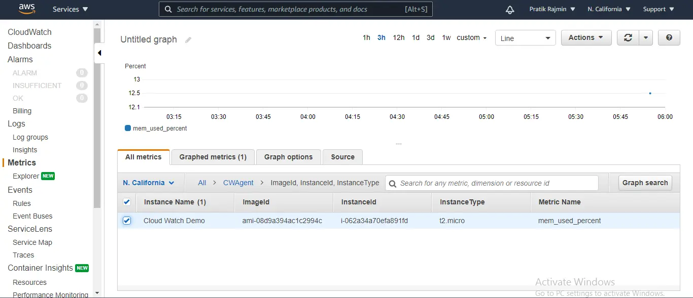Switch to the All metrics tab
The height and width of the screenshot is (298, 693).
(143, 157)
